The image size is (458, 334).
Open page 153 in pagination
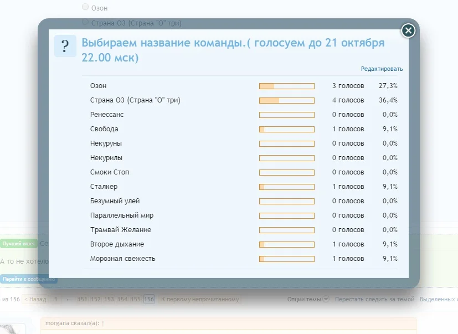click(x=109, y=299)
